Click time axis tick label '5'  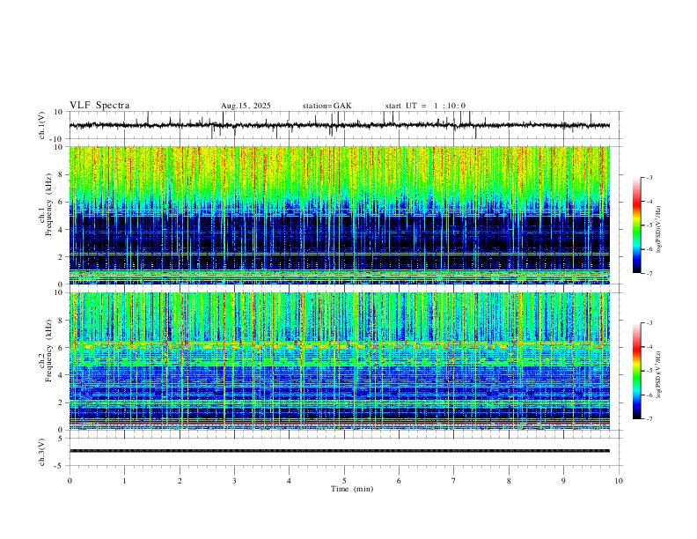(344, 481)
